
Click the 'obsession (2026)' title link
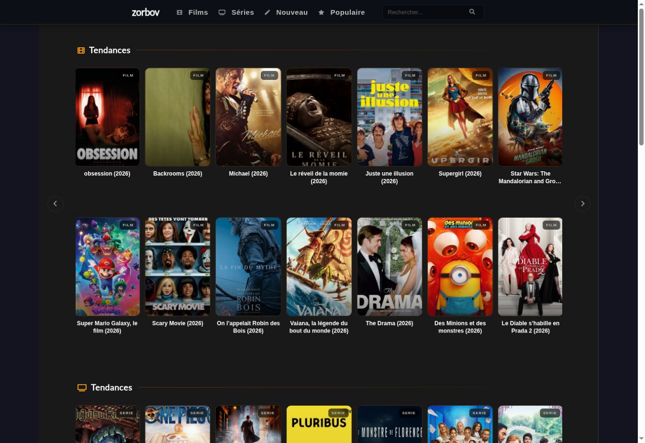coord(107,174)
